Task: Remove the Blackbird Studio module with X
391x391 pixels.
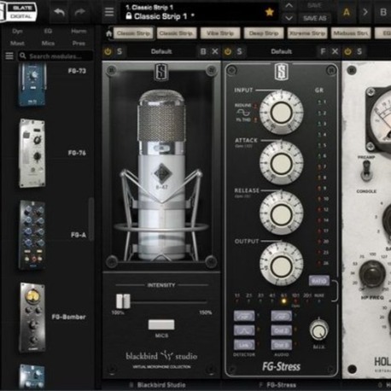Action: 215,51
